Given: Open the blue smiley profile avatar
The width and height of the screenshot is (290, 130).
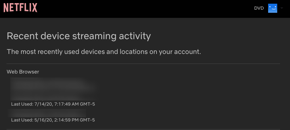Looking at the screenshot, I should coord(272,8).
